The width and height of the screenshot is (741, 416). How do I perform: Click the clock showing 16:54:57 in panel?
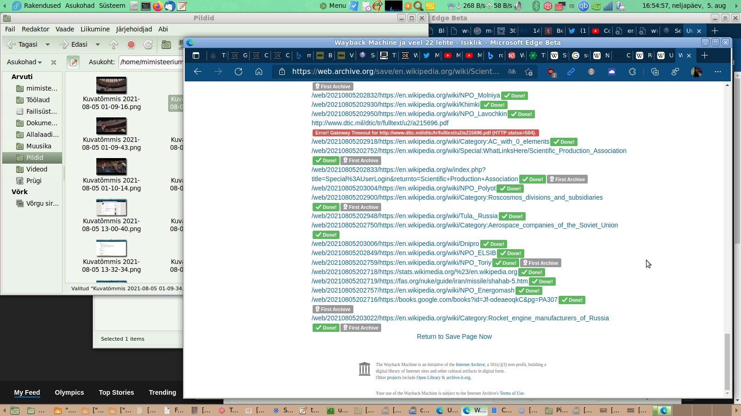click(x=684, y=6)
